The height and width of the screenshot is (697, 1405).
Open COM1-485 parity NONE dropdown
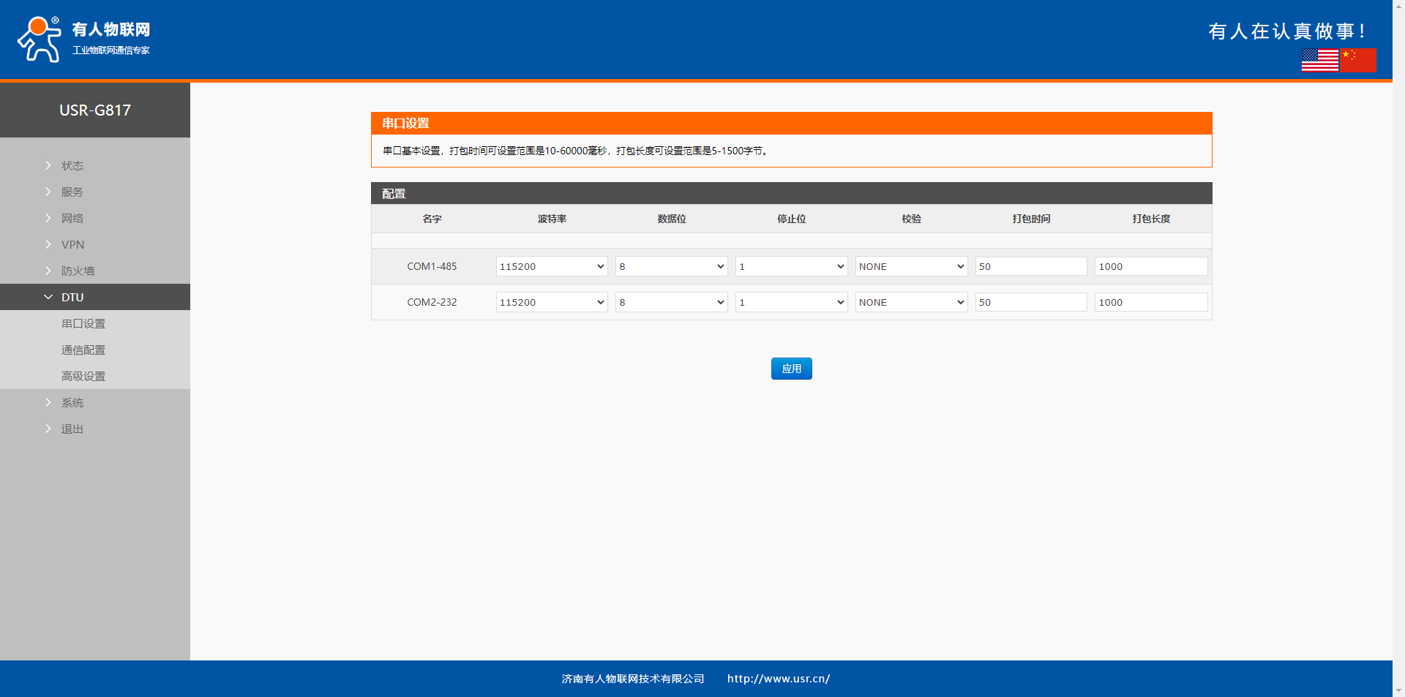coord(911,266)
